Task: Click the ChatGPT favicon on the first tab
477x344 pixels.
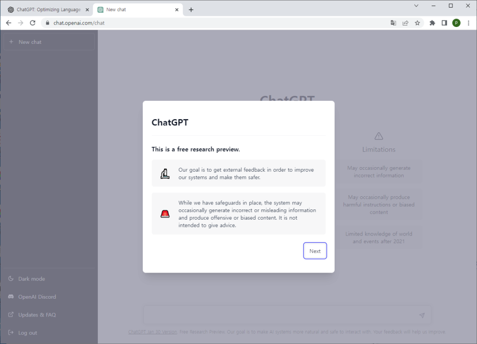Action: click(x=11, y=10)
